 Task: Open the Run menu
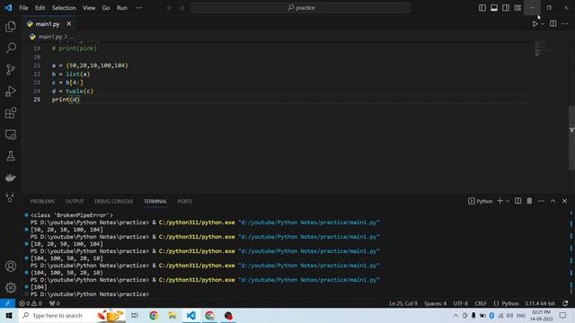tap(122, 8)
